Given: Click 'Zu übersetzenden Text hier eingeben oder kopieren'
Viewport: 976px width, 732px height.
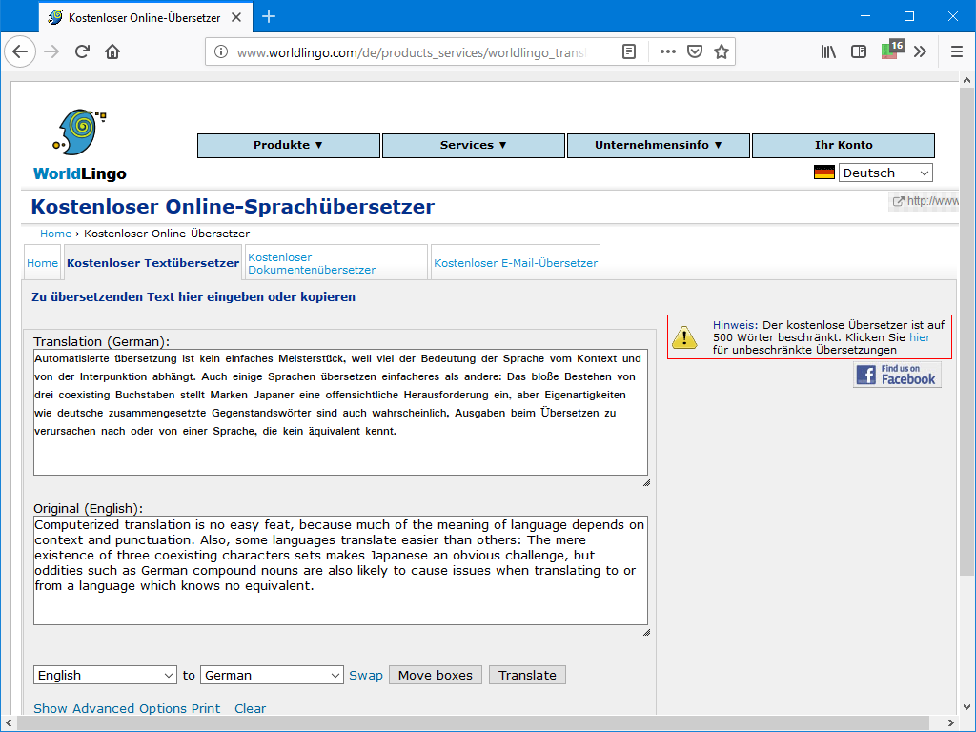Looking at the screenshot, I should click(x=193, y=297).
